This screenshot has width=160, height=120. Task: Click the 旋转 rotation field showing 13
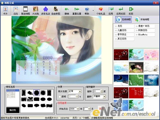click(x=97, y=91)
